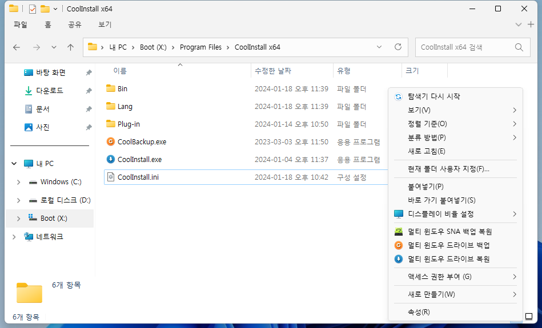542x328 pixels.
Task: Open the 파일 ribbon tab
Action: 21,25
